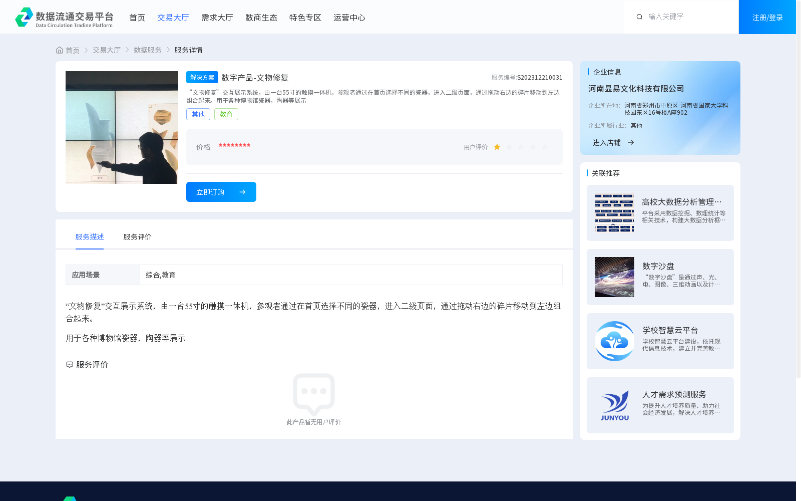Click the 综合,教育 table cell

351,275
